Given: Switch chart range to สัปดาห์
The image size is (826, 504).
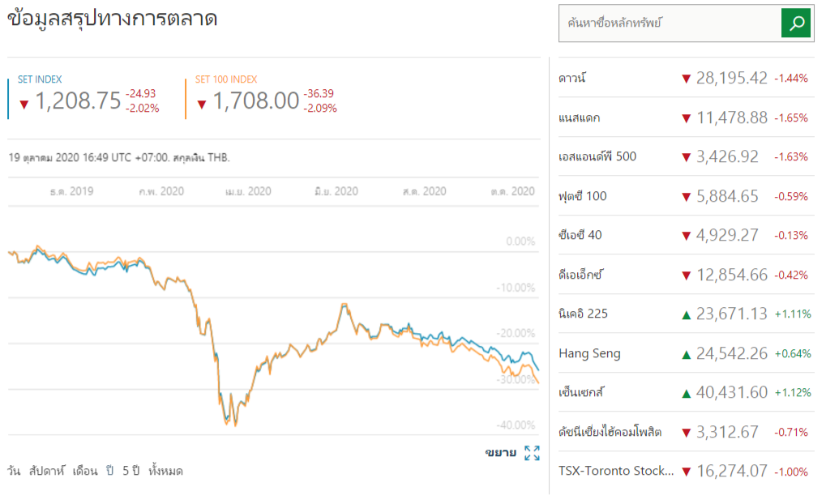Looking at the screenshot, I should click(46, 471).
